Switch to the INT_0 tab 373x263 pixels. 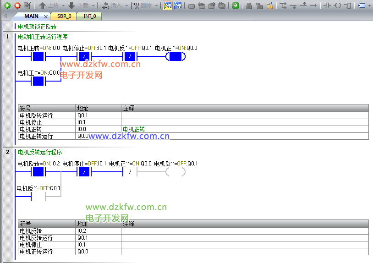(x=90, y=16)
